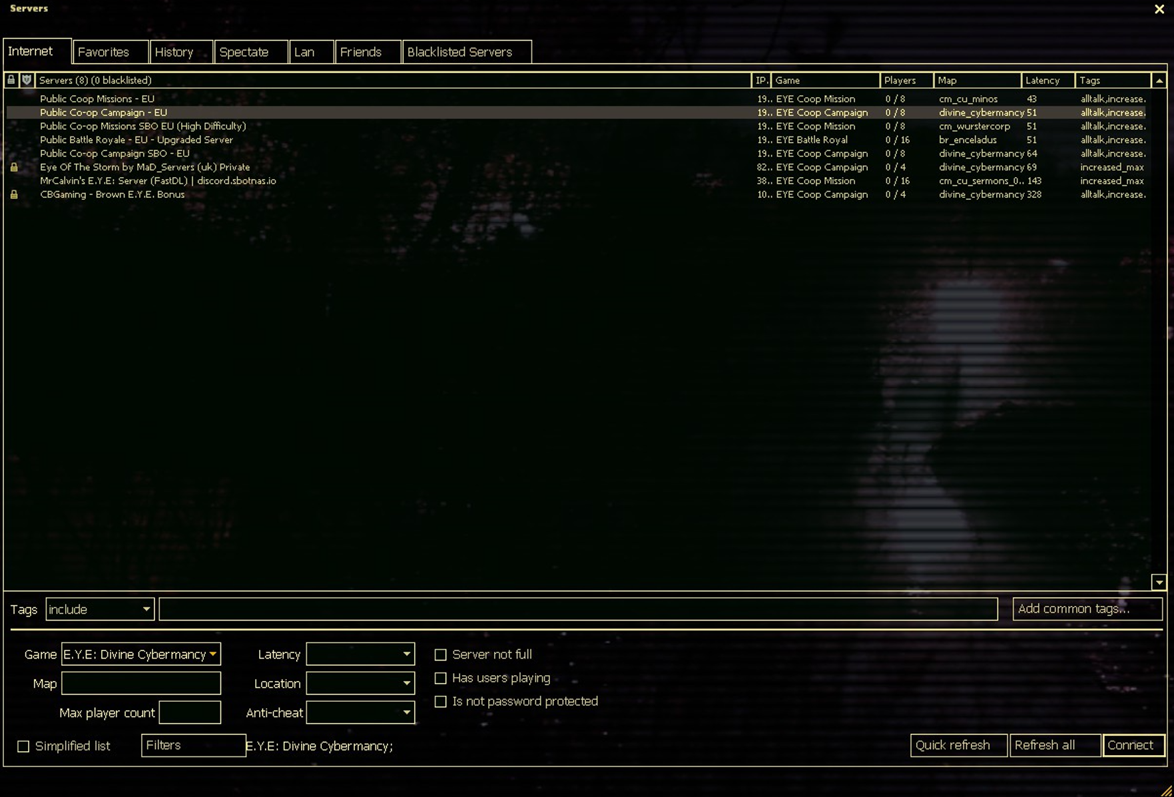This screenshot has width=1174, height=797.
Task: Enable Server not full checkbox
Action: click(440, 655)
